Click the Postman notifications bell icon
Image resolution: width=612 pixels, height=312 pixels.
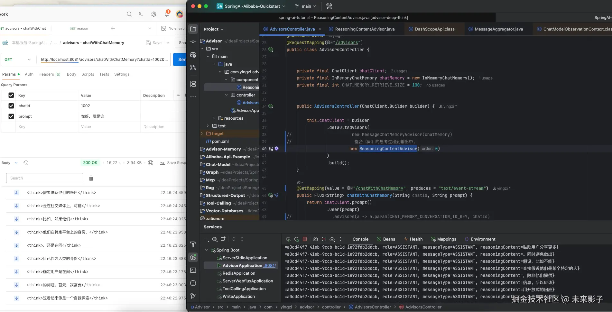(x=167, y=14)
